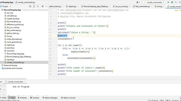Click the Stop button in toolbar
Viewport: 181px width, 101px height.
point(180,2)
